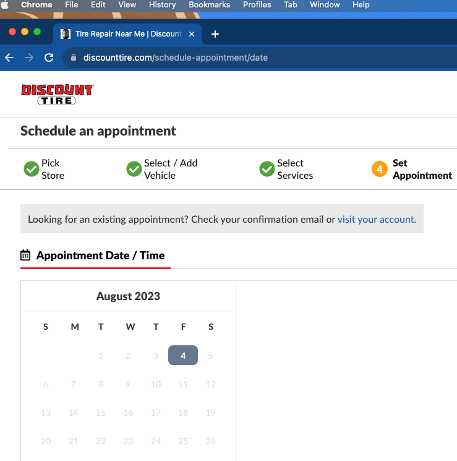
Task: Open a new browser tab
Action: click(x=215, y=34)
